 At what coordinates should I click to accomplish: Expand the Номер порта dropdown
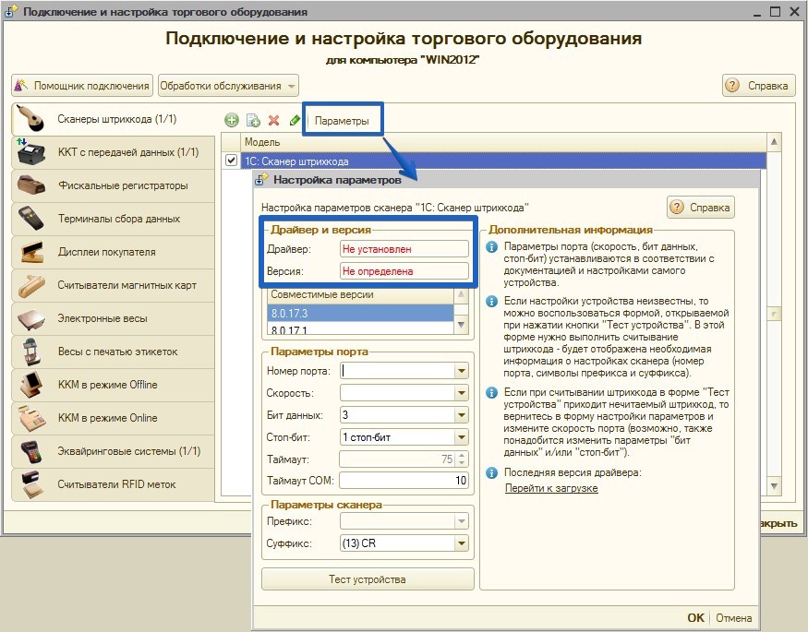click(x=461, y=371)
